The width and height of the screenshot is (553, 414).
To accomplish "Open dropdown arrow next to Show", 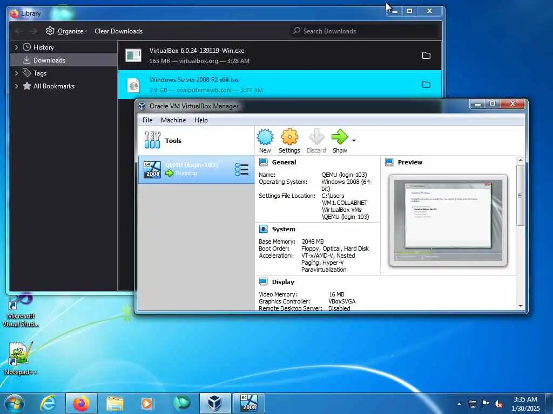I will tap(354, 141).
